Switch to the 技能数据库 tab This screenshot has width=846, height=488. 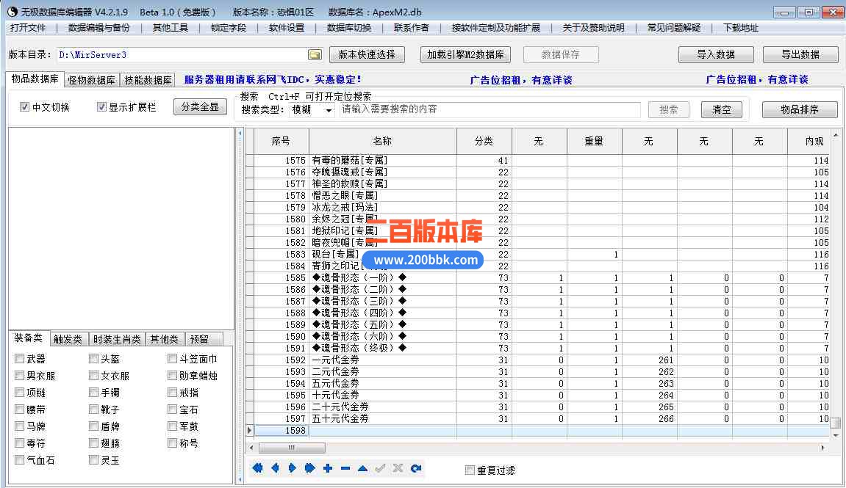[x=148, y=80]
